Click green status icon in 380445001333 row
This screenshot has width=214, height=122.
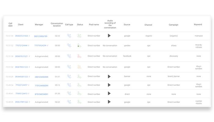pyautogui.click(x=79, y=76)
